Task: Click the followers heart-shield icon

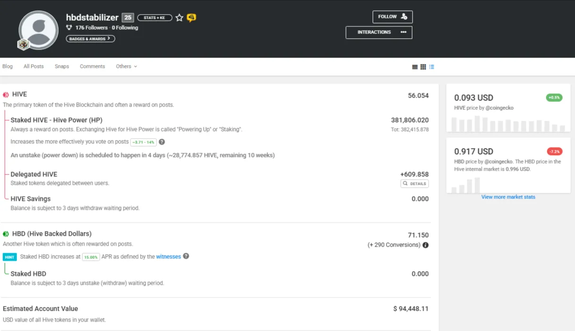Action: tap(69, 28)
